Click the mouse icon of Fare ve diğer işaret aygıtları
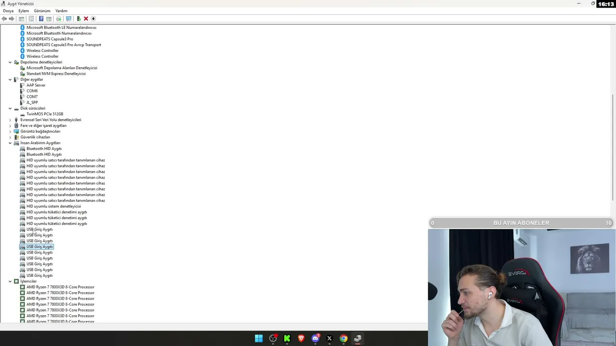The width and height of the screenshot is (616, 346). pyautogui.click(x=16, y=125)
